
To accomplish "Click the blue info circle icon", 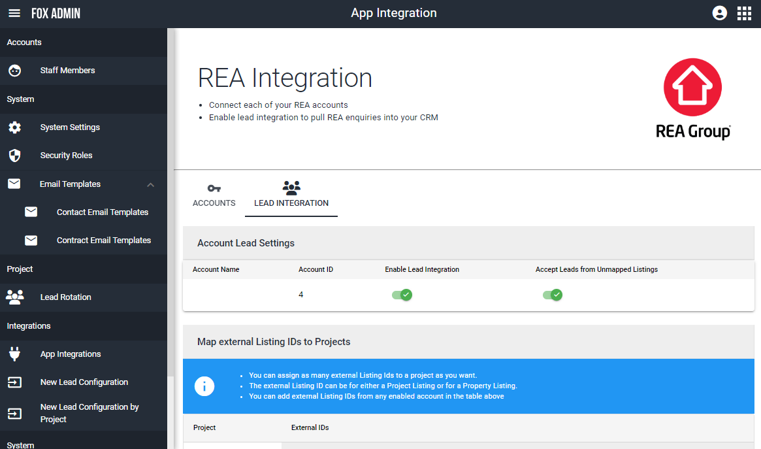I will (204, 386).
